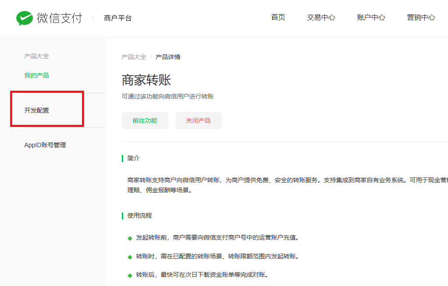
Task: Open AppID账号管理 in the sidebar
Action: click(45, 145)
